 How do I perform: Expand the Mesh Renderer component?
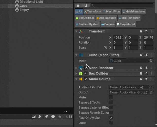(76, 68)
